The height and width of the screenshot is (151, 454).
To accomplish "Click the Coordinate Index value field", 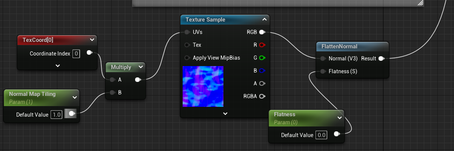I will (x=76, y=54).
